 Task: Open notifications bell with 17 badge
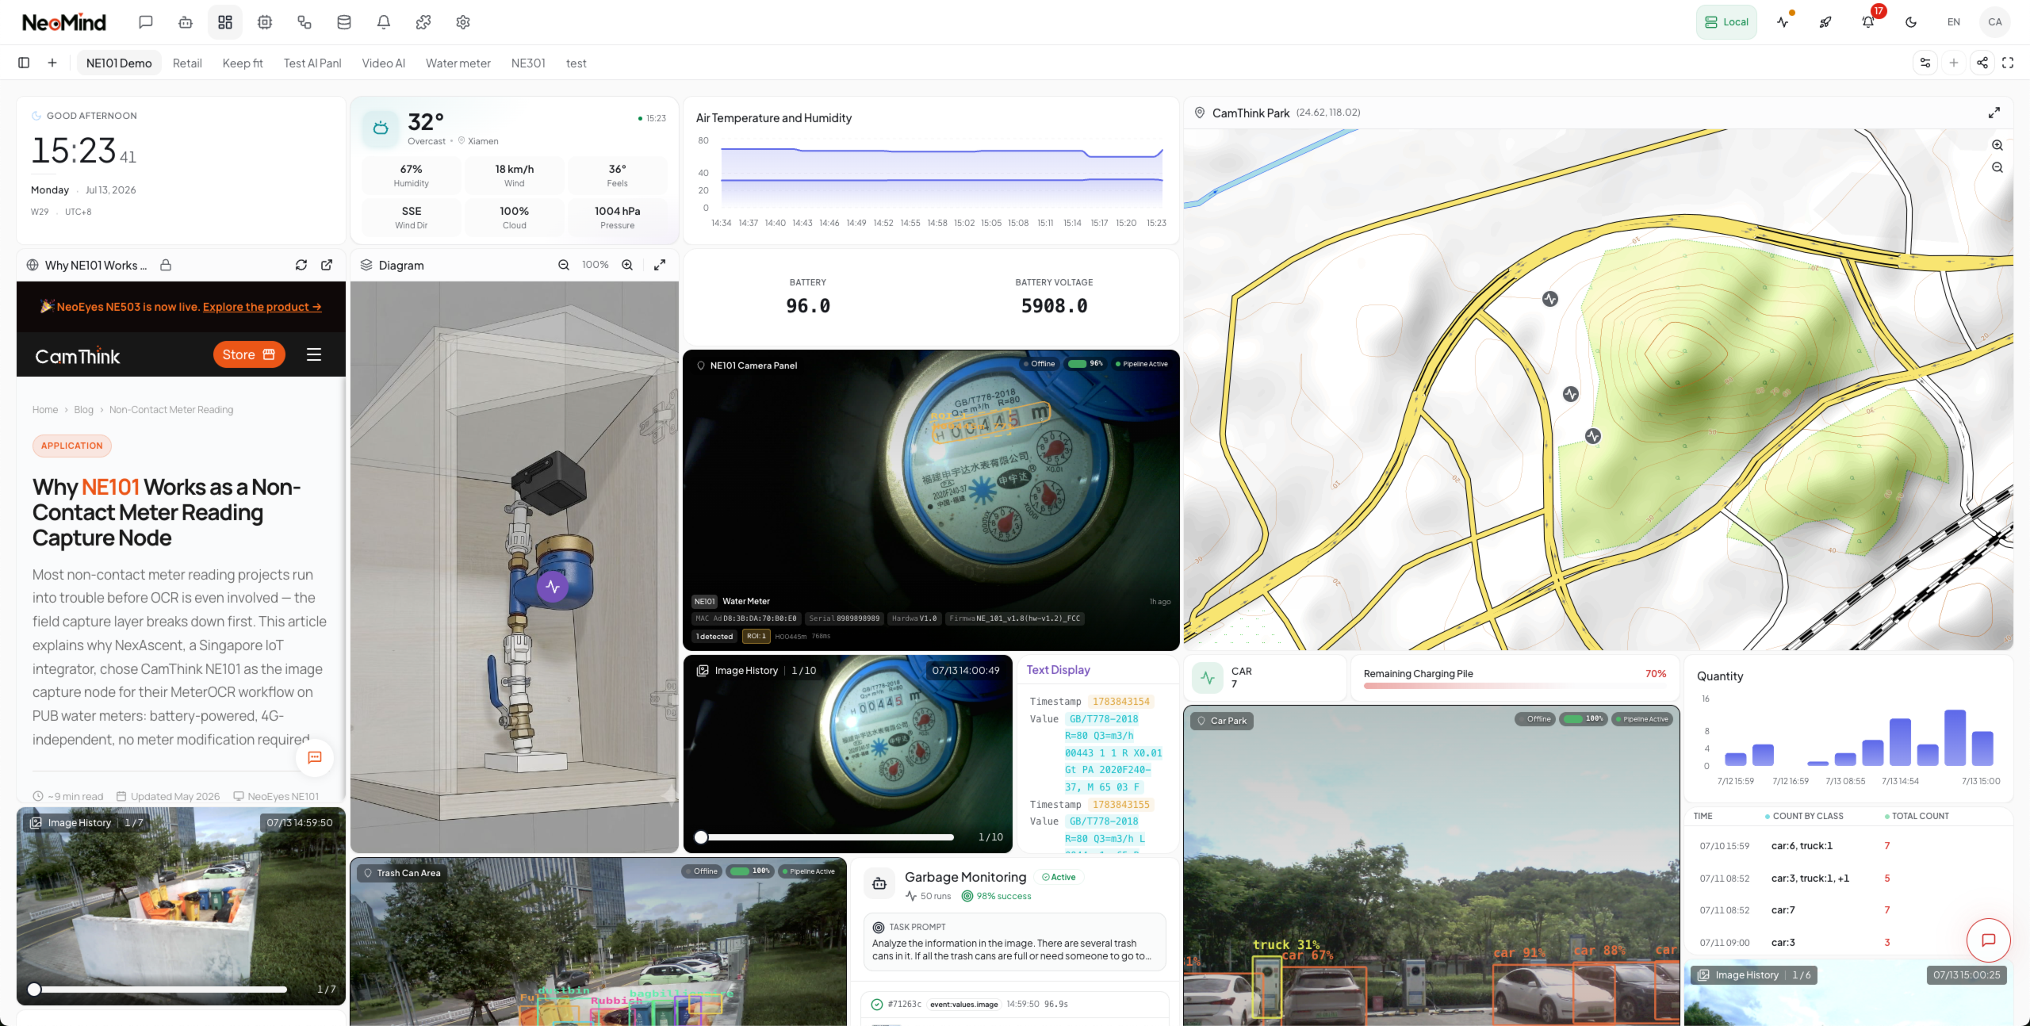[x=1868, y=22]
